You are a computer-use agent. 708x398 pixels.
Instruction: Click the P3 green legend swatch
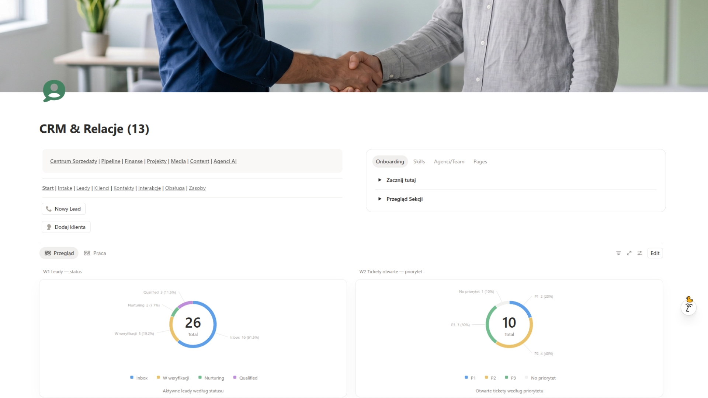click(x=506, y=377)
